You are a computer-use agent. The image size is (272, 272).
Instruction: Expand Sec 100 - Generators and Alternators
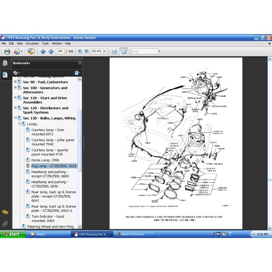coord(15,87)
